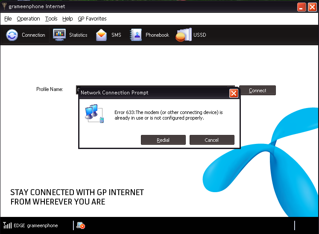Open the File menu
Image resolution: width=319 pixels, height=234 pixels.
(8, 19)
